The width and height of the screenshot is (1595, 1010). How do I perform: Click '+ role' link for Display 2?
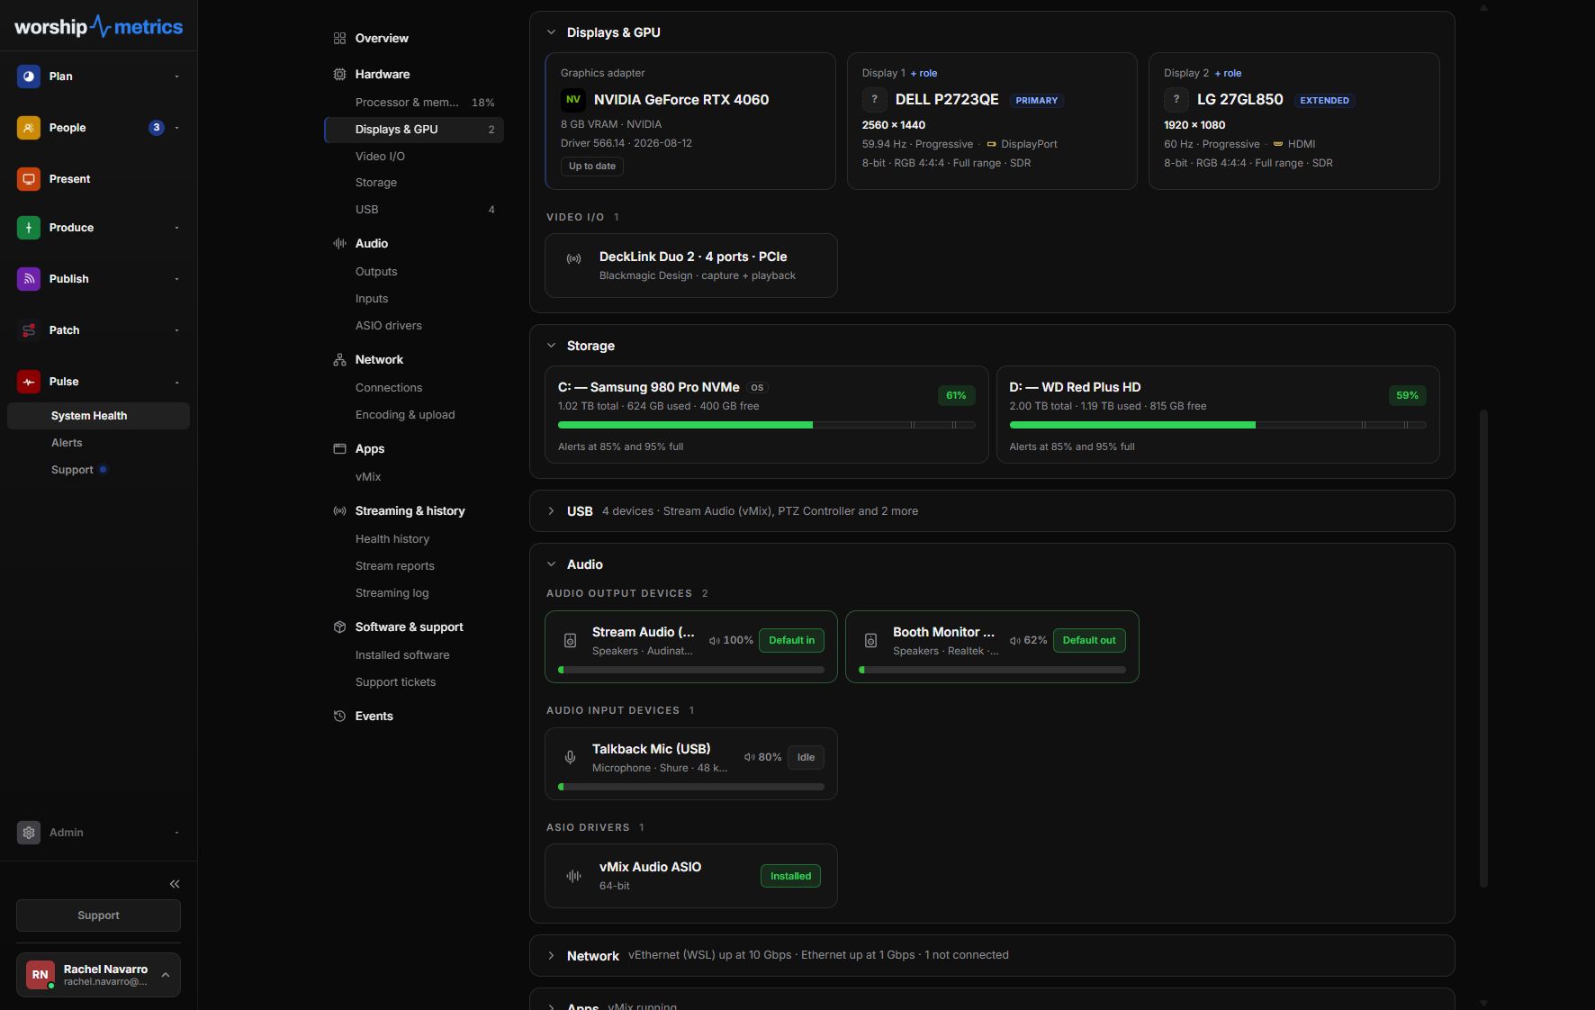coord(1228,73)
